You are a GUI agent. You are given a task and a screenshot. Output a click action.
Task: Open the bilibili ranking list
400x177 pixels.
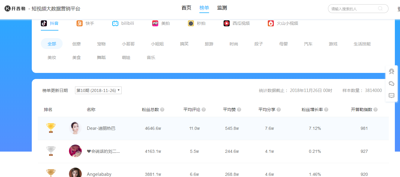tap(123, 23)
